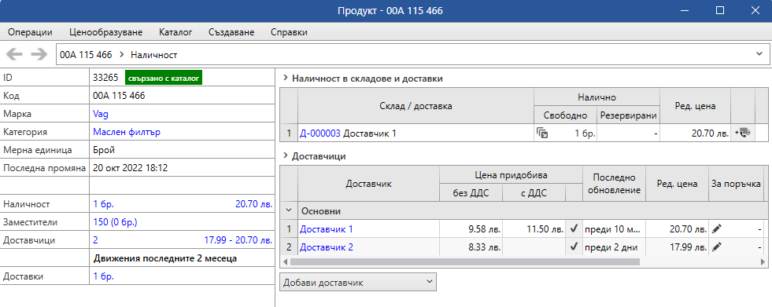Open the Операции menu
772x307 pixels.
(x=30, y=32)
